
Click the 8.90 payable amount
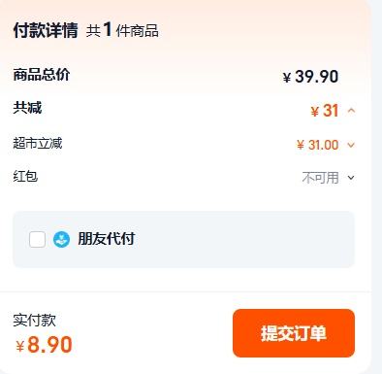click(49, 345)
